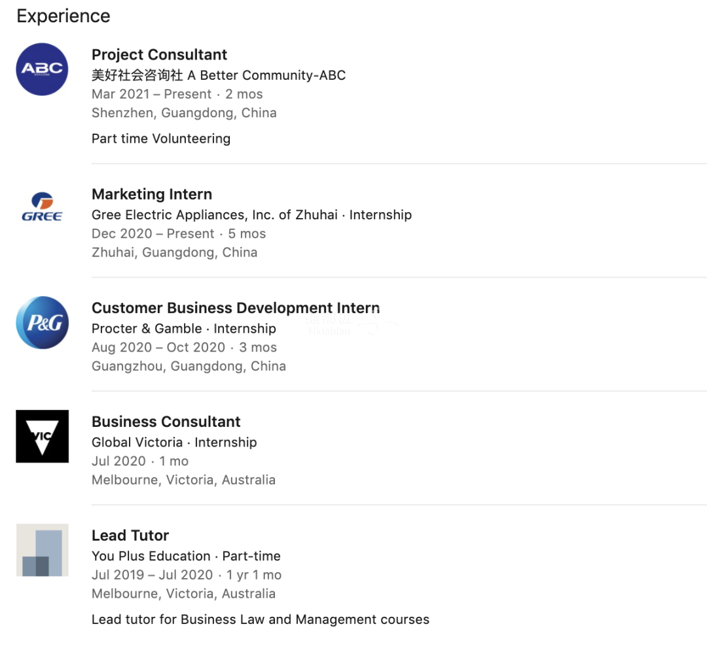Click the Lead Tutor position title

130,536
